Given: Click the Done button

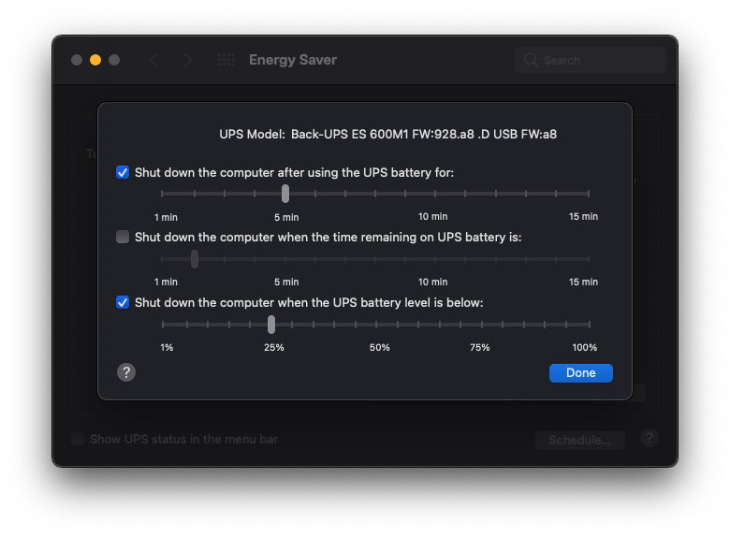Looking at the screenshot, I should point(580,373).
